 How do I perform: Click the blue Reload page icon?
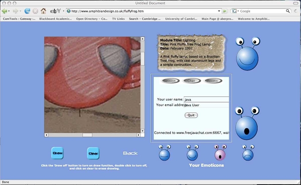click(x=27, y=11)
